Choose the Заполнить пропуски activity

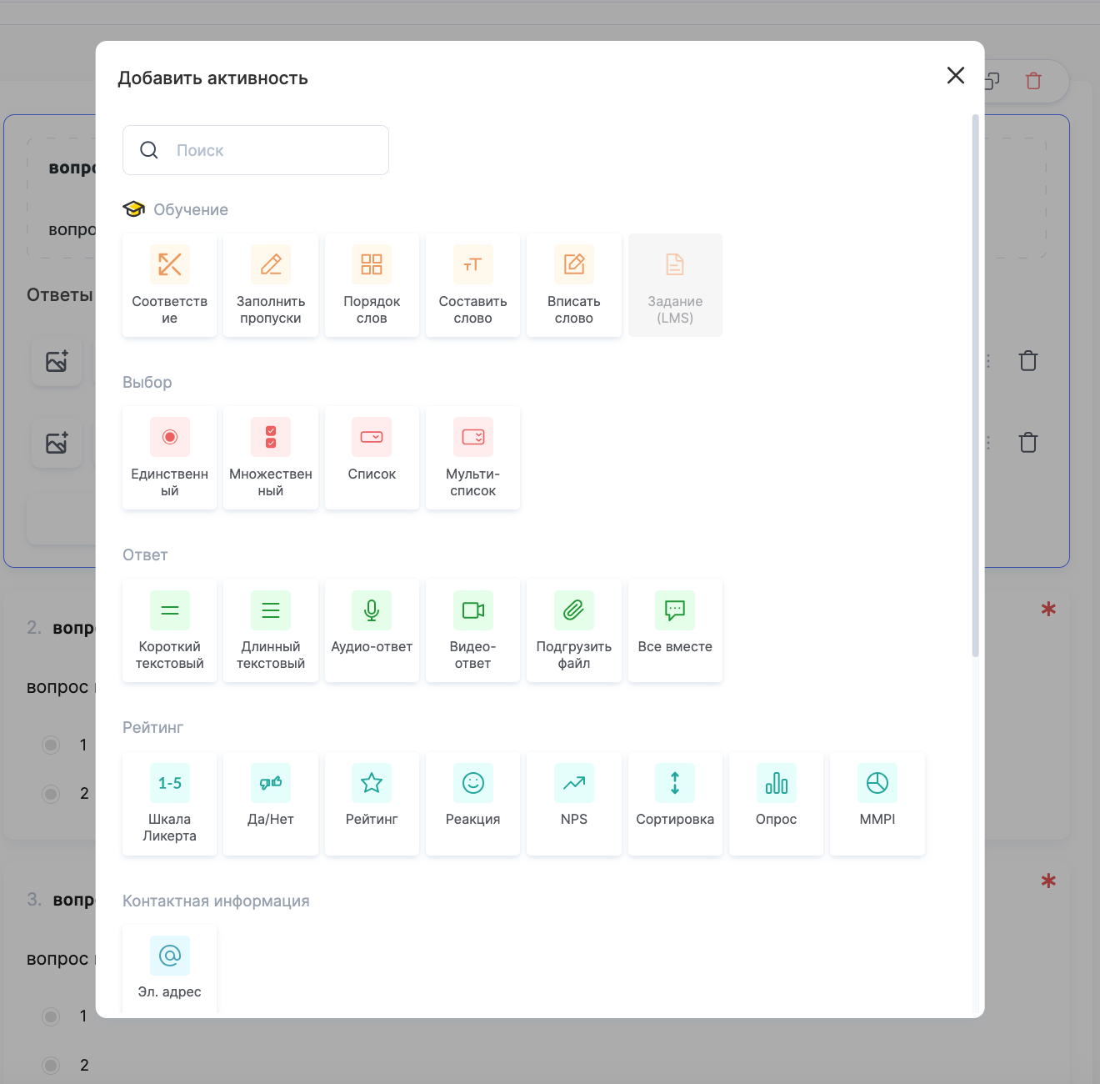[x=271, y=285]
